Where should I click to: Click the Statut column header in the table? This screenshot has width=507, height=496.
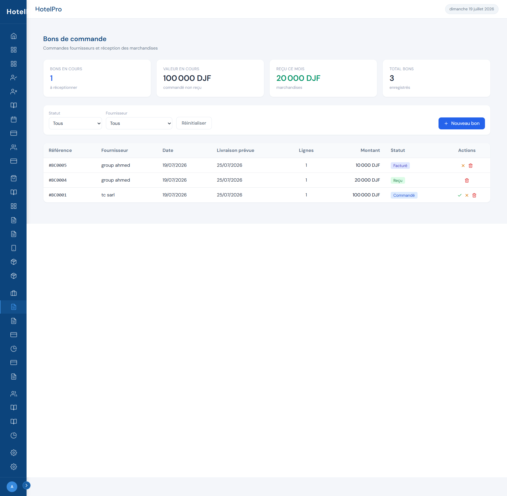(x=398, y=150)
